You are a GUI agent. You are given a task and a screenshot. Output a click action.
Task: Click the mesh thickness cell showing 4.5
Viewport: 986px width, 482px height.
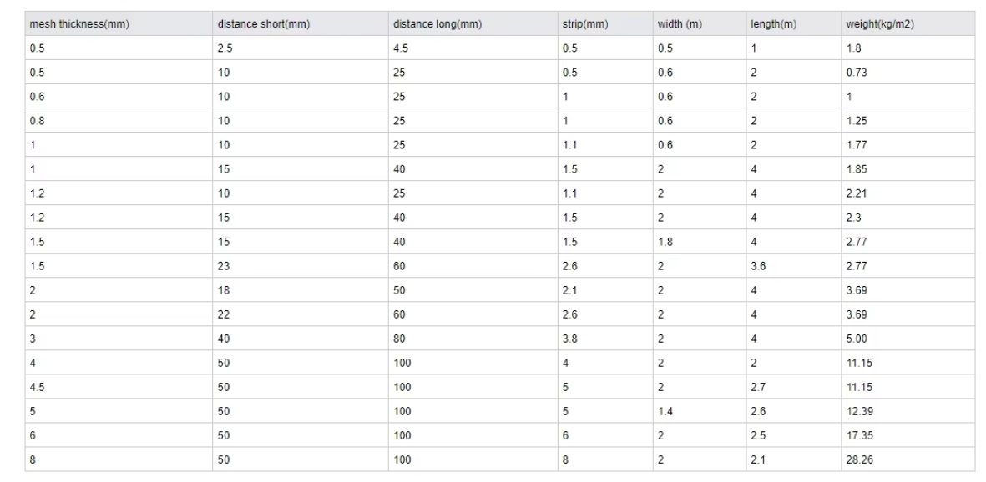pos(119,387)
